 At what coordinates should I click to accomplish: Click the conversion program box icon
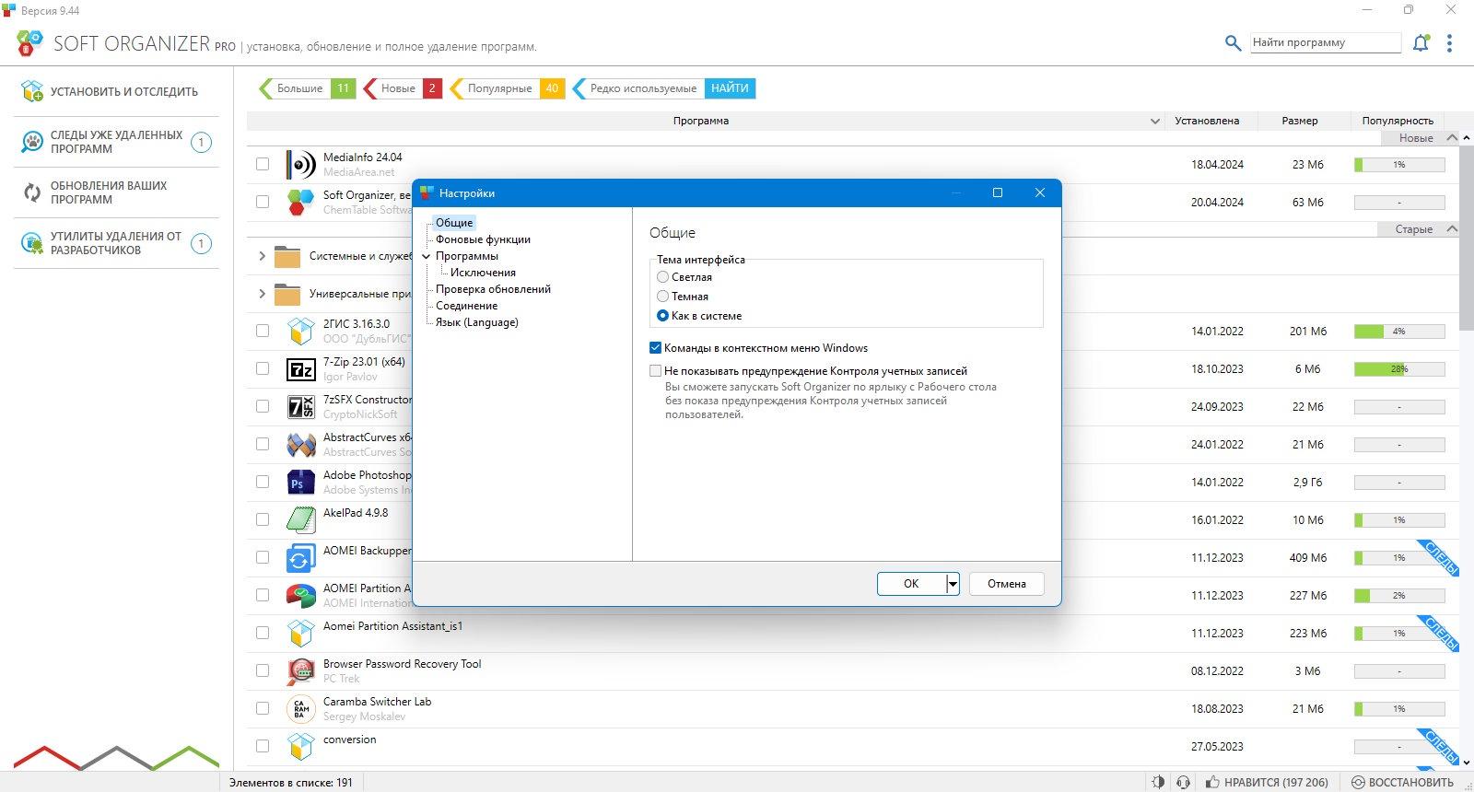click(x=300, y=746)
